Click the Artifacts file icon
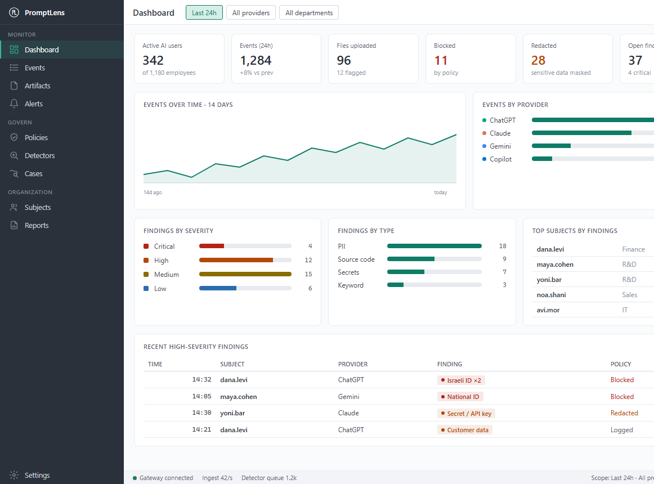 [x=14, y=86]
